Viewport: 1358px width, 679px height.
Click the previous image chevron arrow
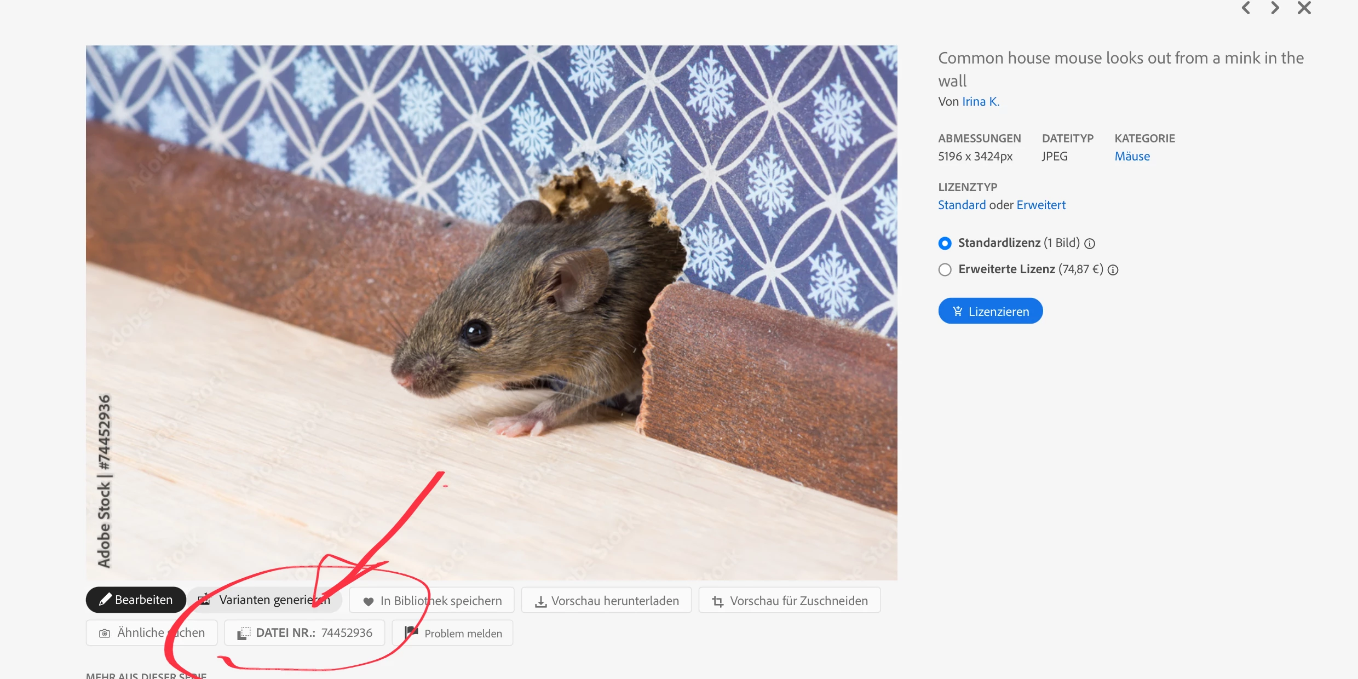pyautogui.click(x=1246, y=8)
